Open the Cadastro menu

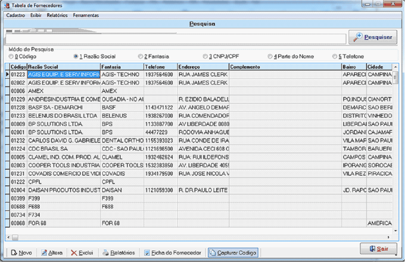16,15
